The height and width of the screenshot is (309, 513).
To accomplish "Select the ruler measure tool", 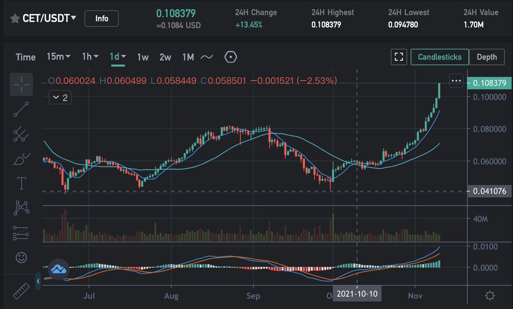I will (x=21, y=291).
